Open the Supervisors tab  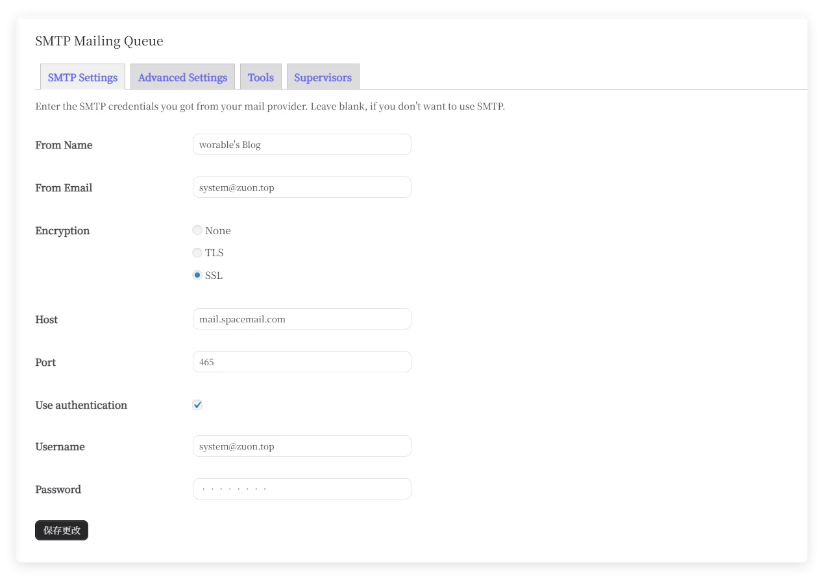coord(323,77)
